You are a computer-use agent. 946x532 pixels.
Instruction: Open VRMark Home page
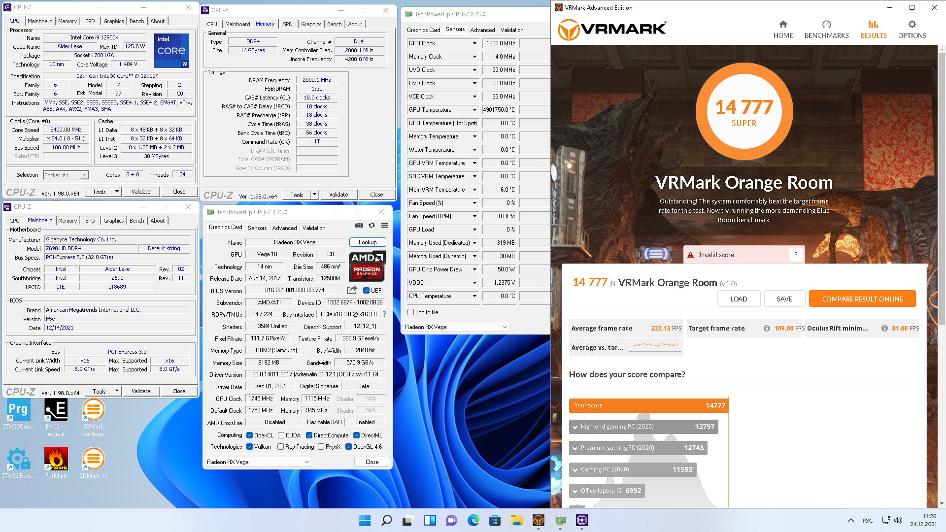783,30
